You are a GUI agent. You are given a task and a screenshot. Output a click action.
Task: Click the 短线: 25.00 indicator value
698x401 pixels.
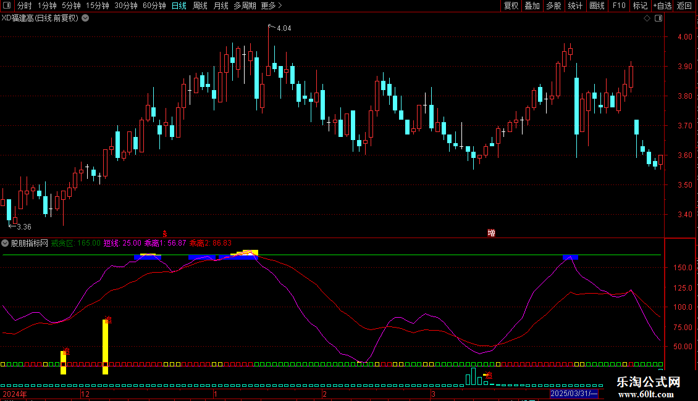pos(122,243)
